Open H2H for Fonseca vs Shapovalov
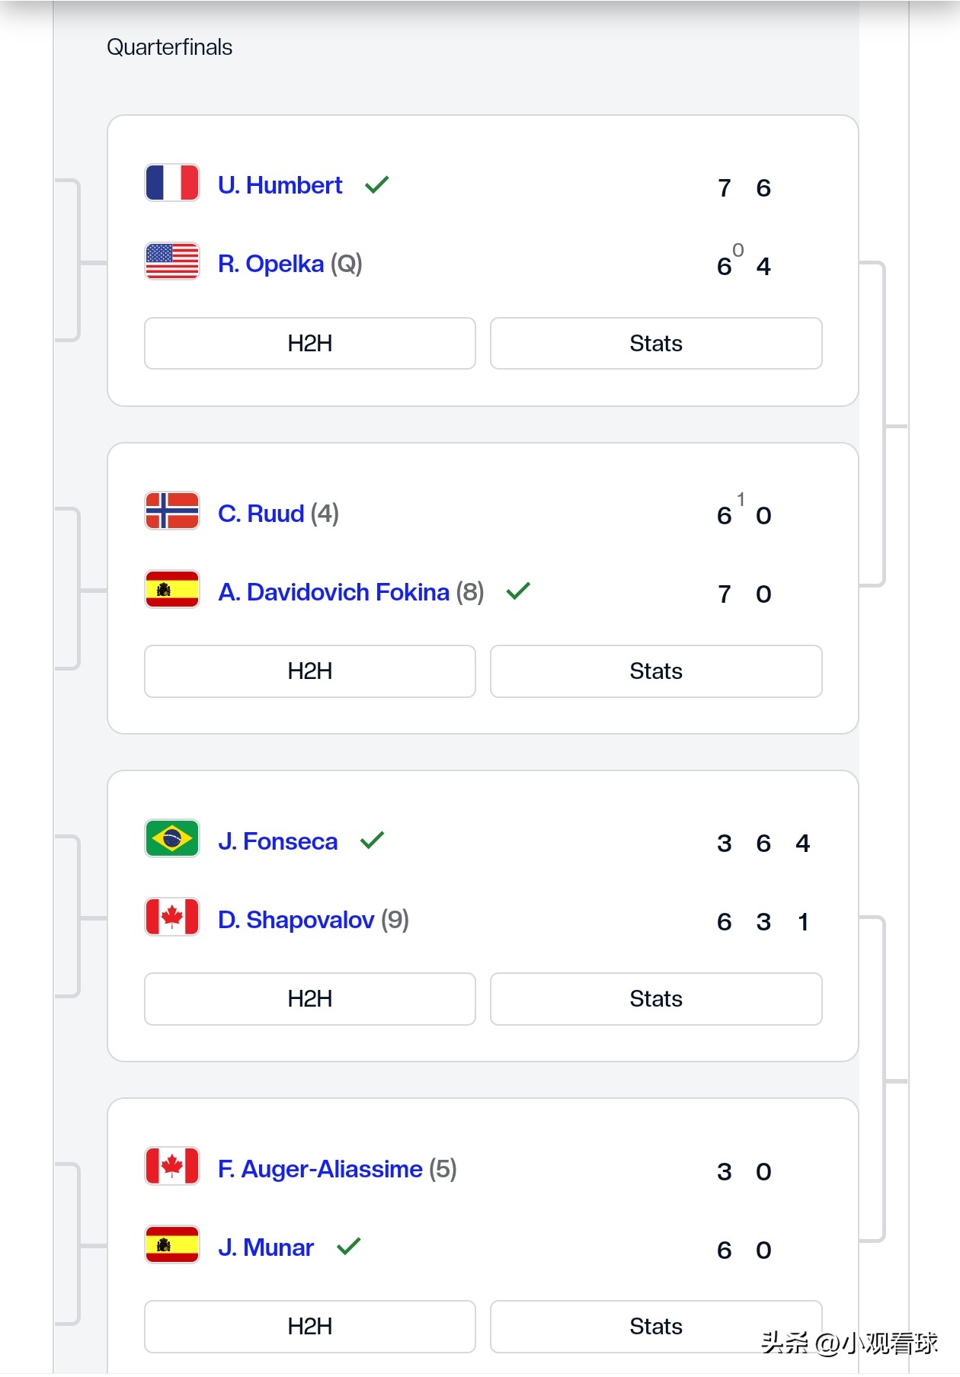The height and width of the screenshot is (1377, 960). [x=309, y=999]
